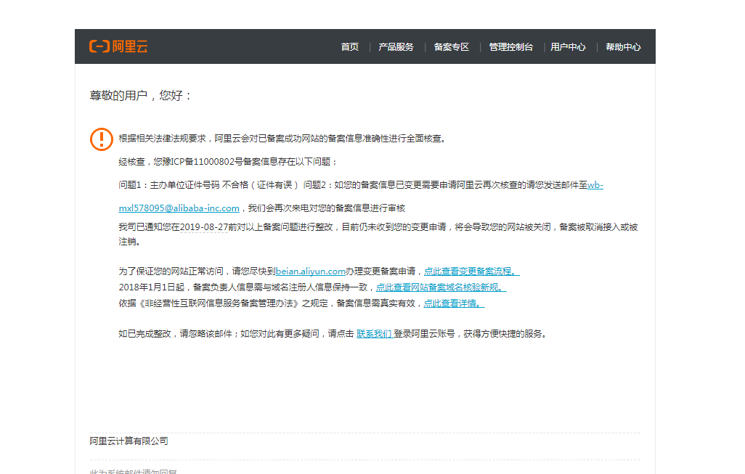Screen dimensions: 745x474
Task: Open the 首页 nav item
Action: 350,47
